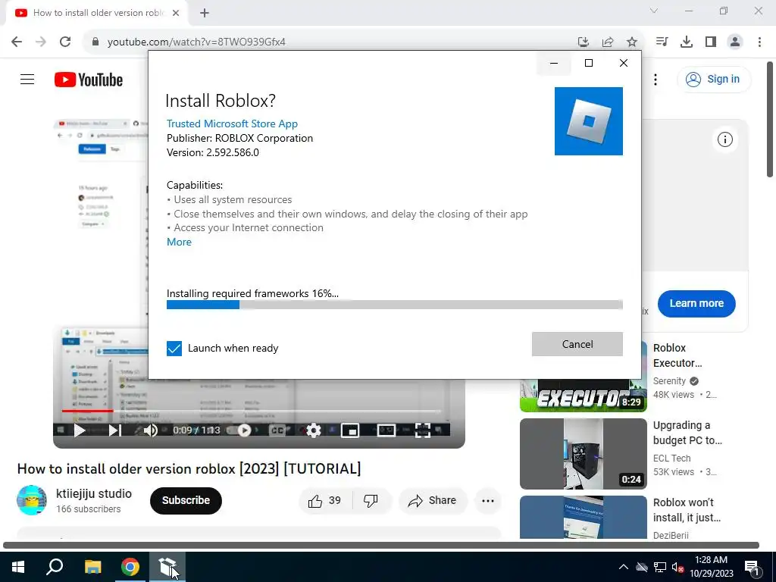Play the YouTube video
776x582 pixels.
[79, 430]
